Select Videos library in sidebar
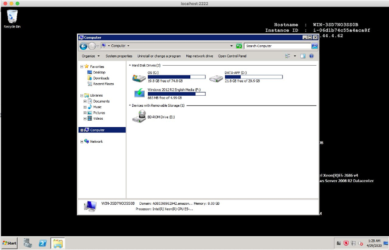Image resolution: width=389 pixels, height=250 pixels. tap(98, 118)
